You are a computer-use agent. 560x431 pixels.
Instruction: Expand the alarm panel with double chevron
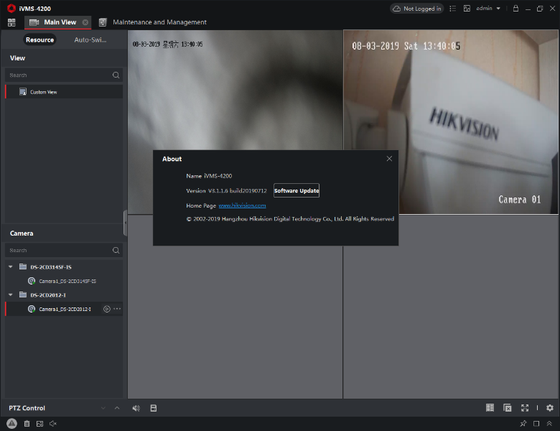pyautogui.click(x=549, y=424)
